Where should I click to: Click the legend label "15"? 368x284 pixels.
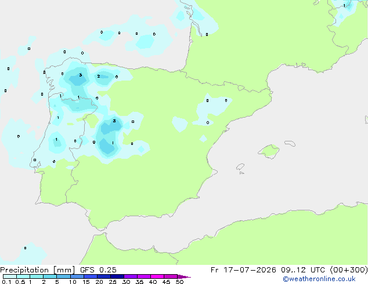click(x=86, y=282)
